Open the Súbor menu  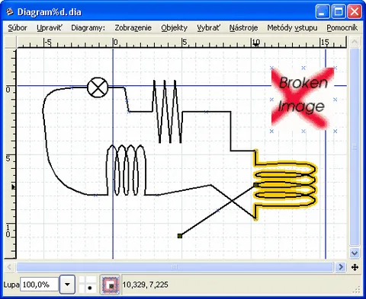(18, 28)
